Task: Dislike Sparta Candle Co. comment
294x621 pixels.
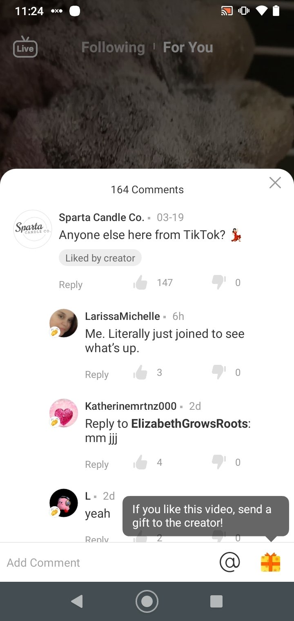Action: click(x=219, y=282)
